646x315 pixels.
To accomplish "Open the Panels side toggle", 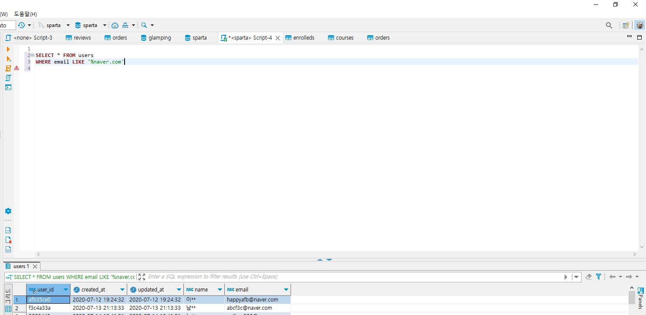I will 640,298.
